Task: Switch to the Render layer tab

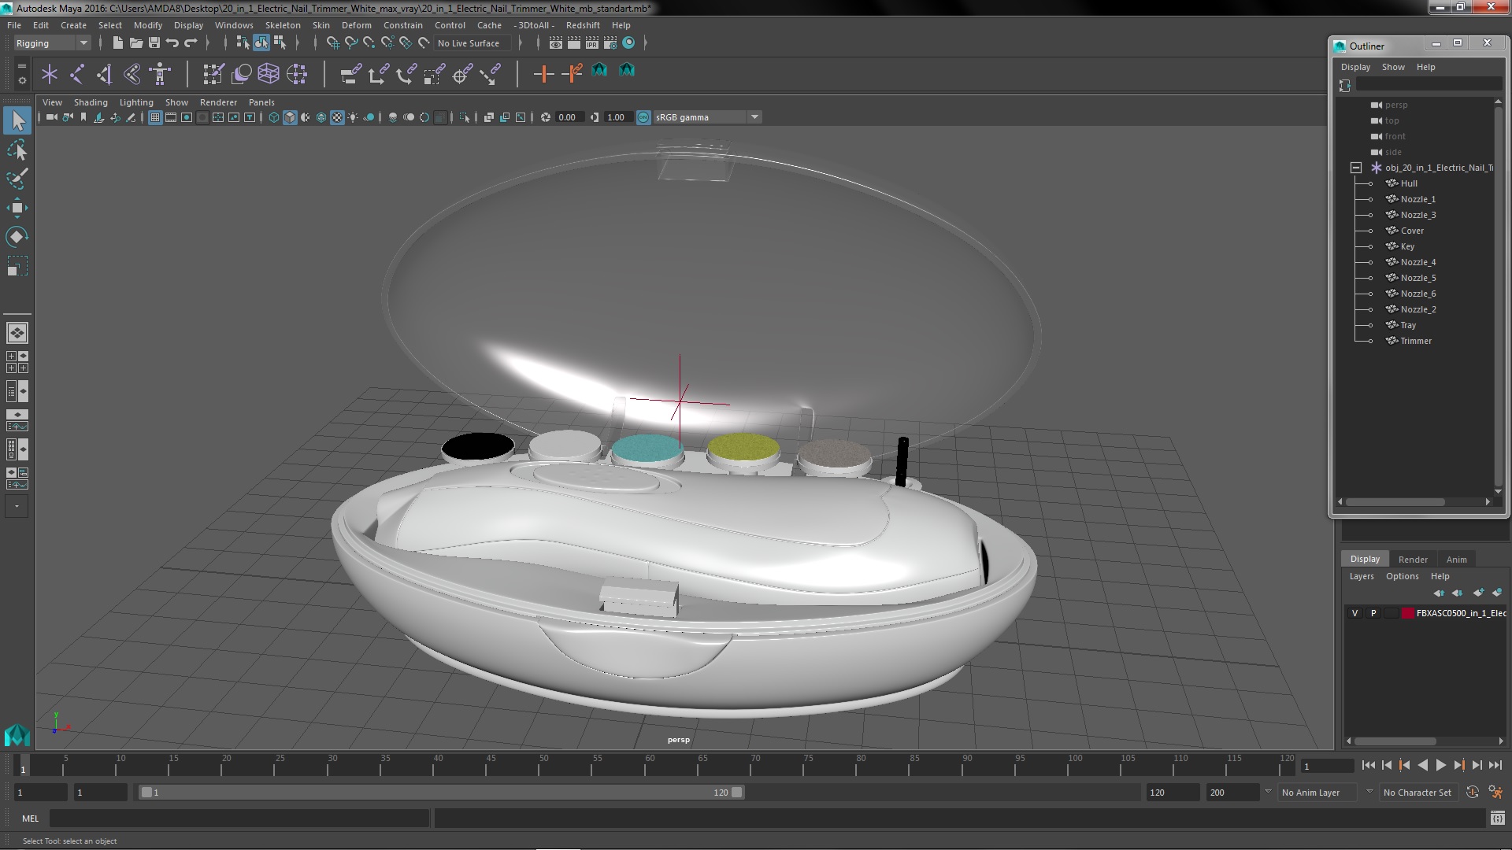Action: pos(1413,560)
